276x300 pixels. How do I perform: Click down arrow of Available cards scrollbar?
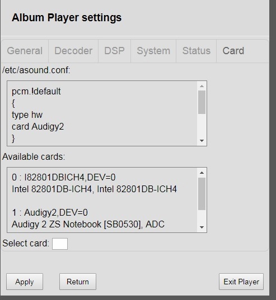[x=202, y=227]
